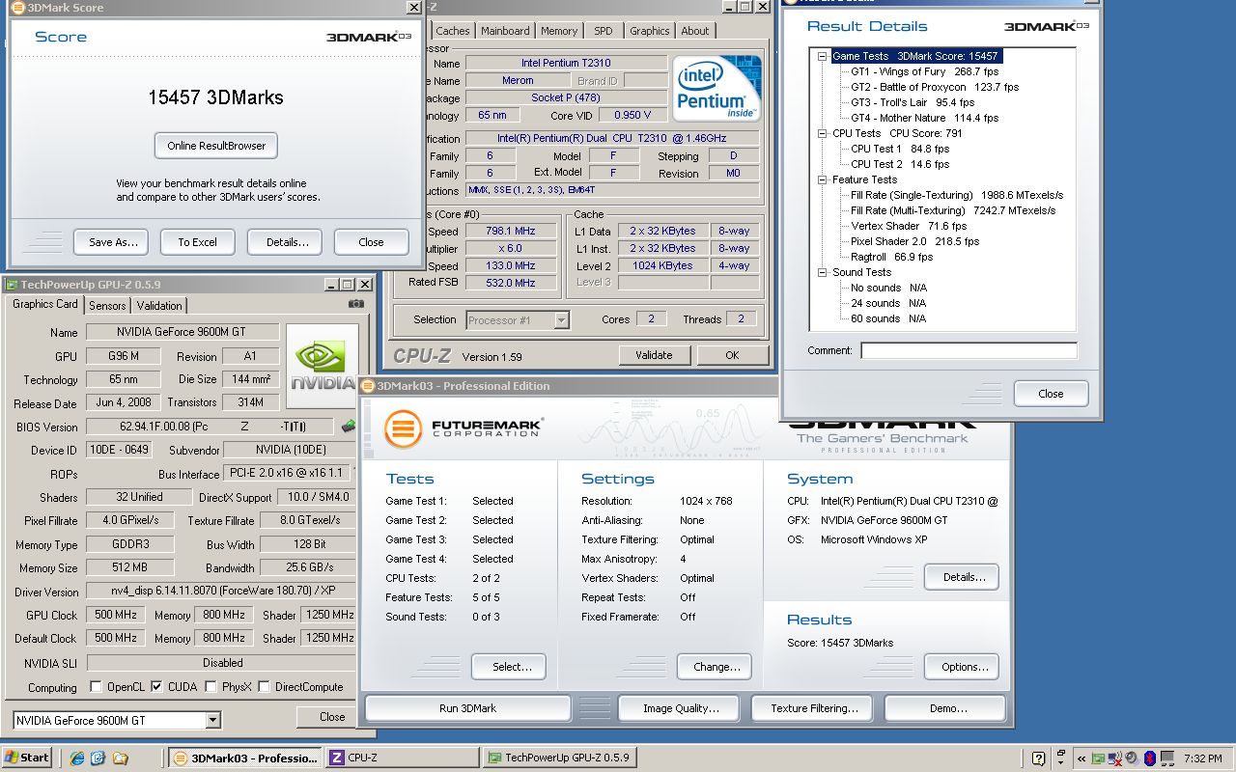This screenshot has width=1236, height=772.
Task: Collapse the CPU Tests tree node
Action: pyautogui.click(x=823, y=133)
